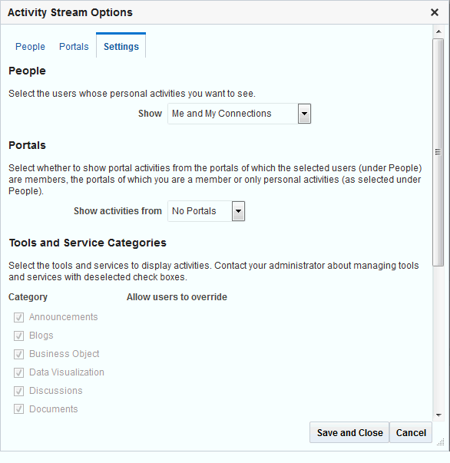The width and height of the screenshot is (450, 463).
Task: Click the scrollbar up arrow
Action: pos(438,31)
